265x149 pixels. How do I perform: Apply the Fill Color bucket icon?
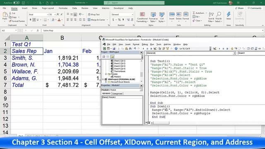pyautogui.click(x=53, y=20)
